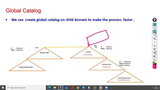Viewport: 160px width, 90px height.
Task: Open the whiteboard mode icon
Action: 155,53
